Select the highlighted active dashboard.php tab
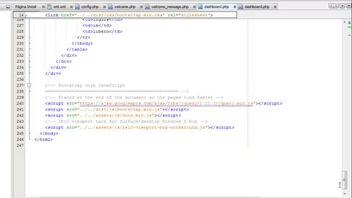 click(x=216, y=7)
